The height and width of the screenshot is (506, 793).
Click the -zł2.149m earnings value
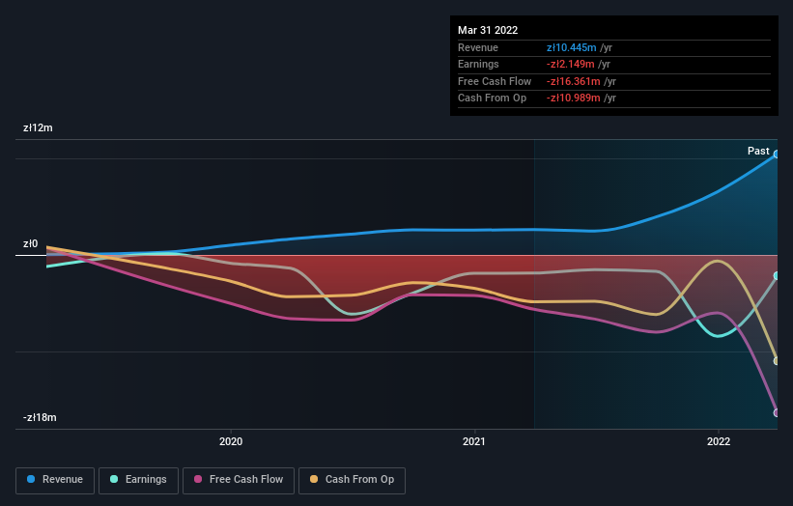(571, 64)
